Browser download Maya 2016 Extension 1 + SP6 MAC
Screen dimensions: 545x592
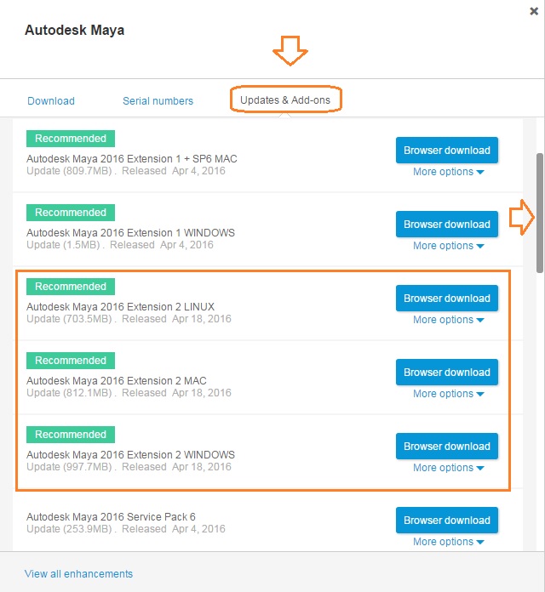(446, 151)
